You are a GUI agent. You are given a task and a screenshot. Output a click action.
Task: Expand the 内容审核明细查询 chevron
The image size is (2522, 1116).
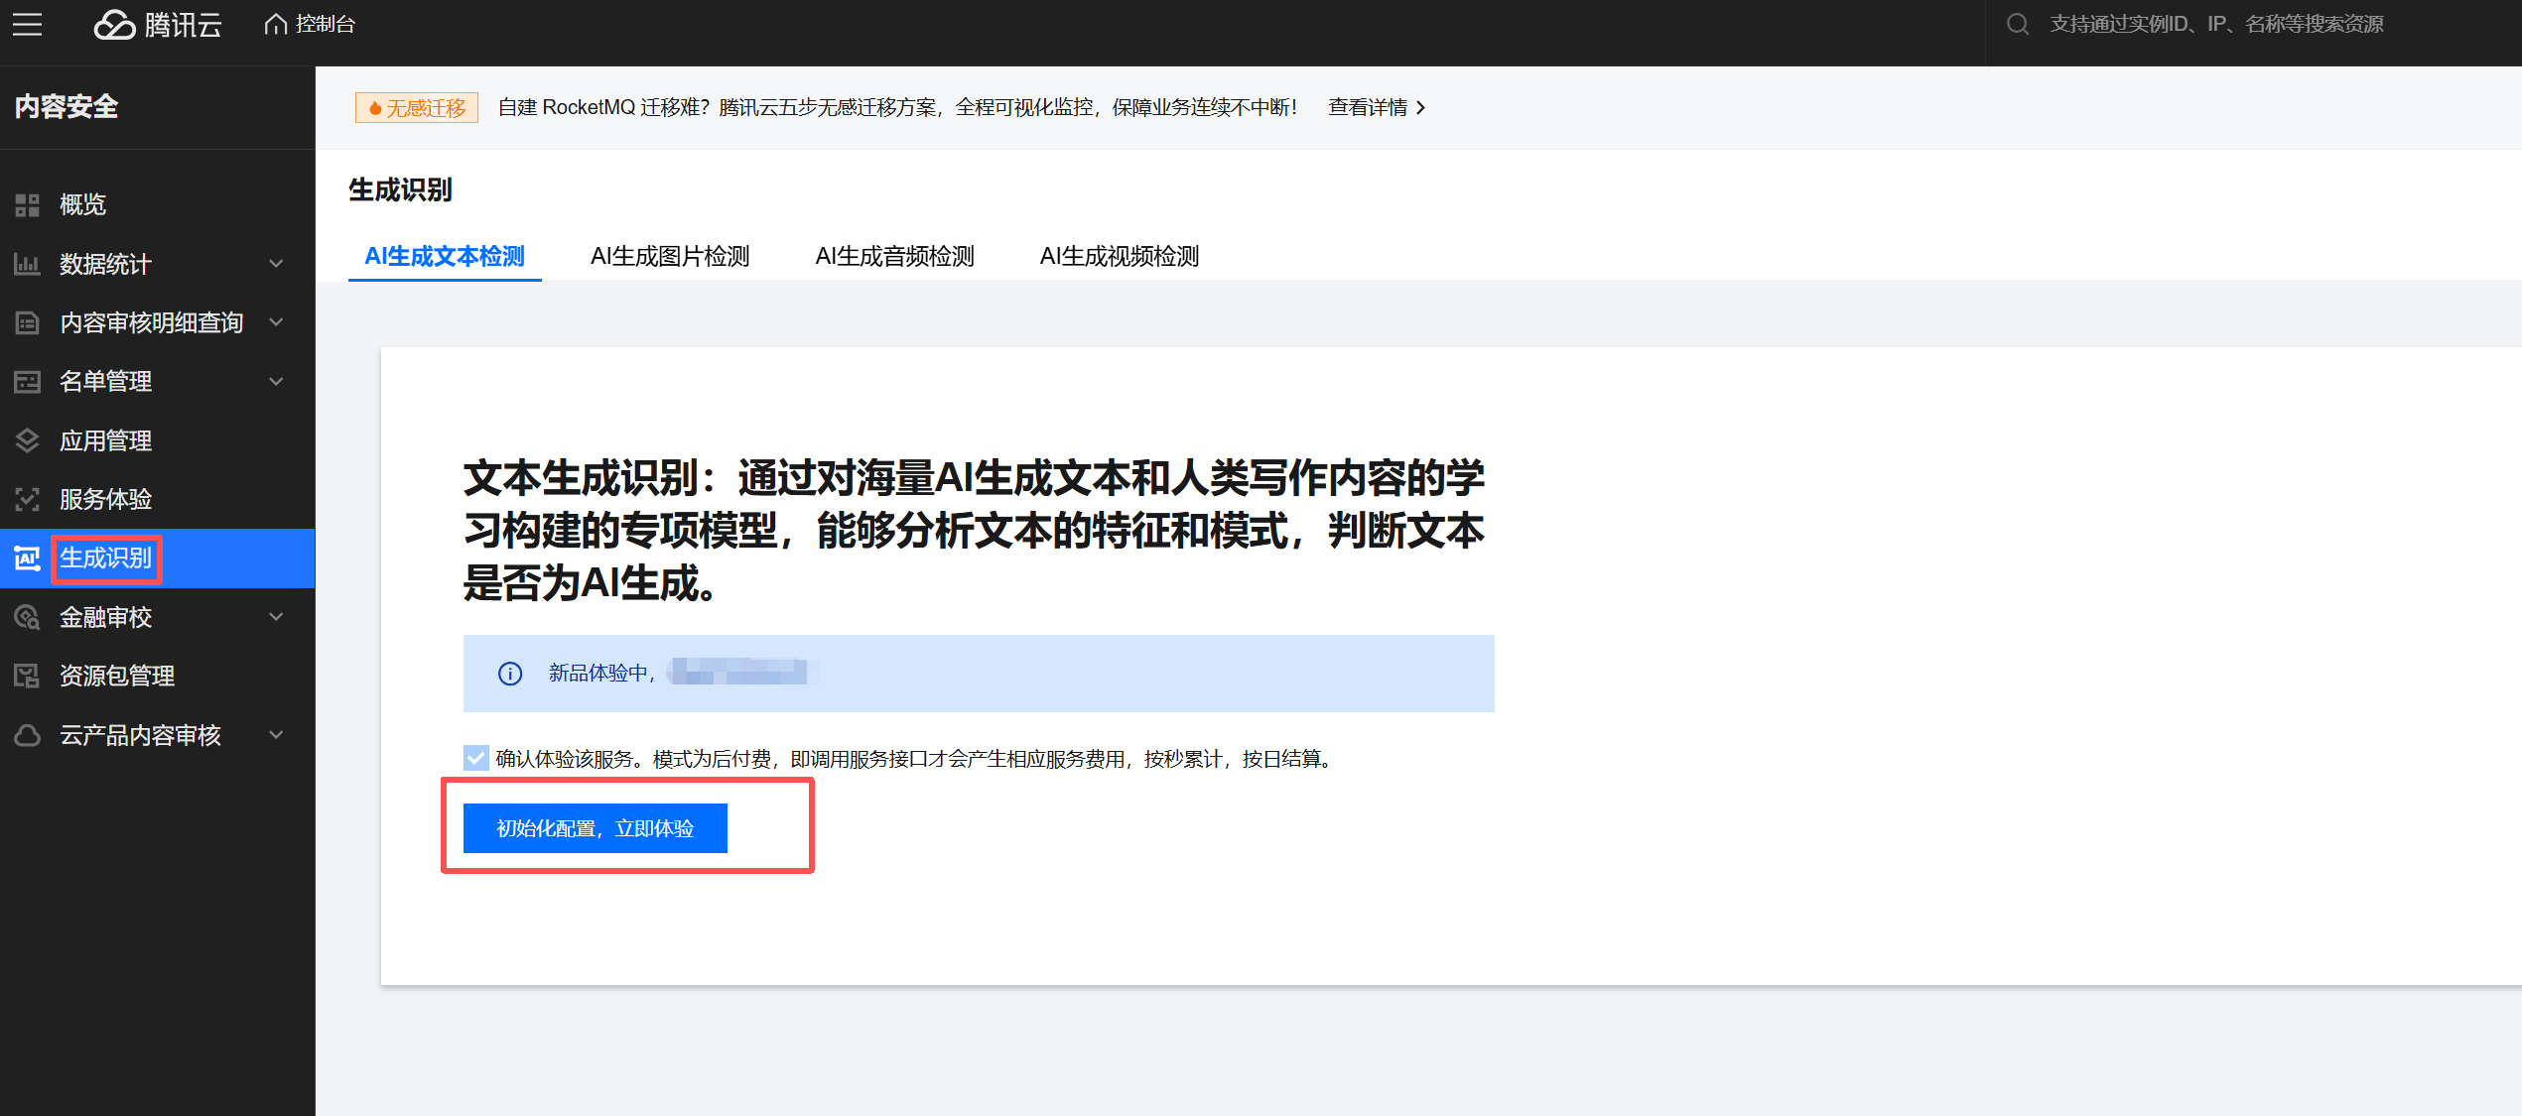click(277, 322)
